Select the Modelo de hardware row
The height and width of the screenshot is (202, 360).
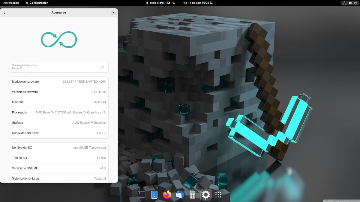(x=59, y=82)
